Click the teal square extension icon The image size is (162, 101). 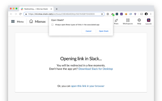(x=117, y=14)
